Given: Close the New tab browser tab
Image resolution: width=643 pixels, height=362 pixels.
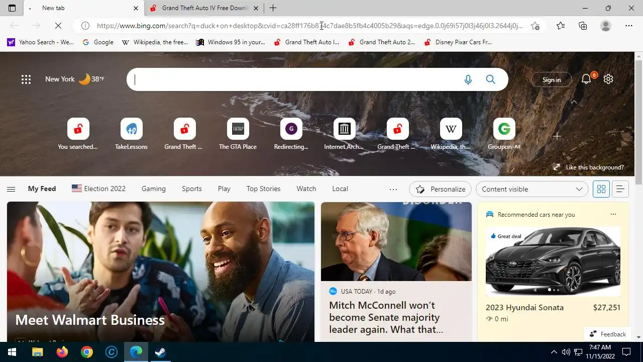Looking at the screenshot, I should point(136,8).
